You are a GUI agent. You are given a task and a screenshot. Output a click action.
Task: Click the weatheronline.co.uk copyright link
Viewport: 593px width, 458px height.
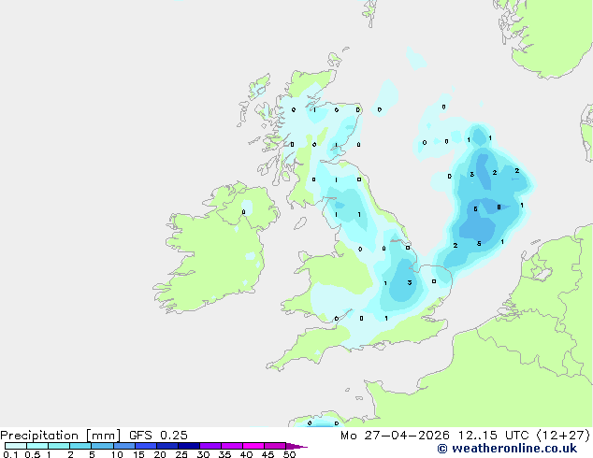coord(507,449)
